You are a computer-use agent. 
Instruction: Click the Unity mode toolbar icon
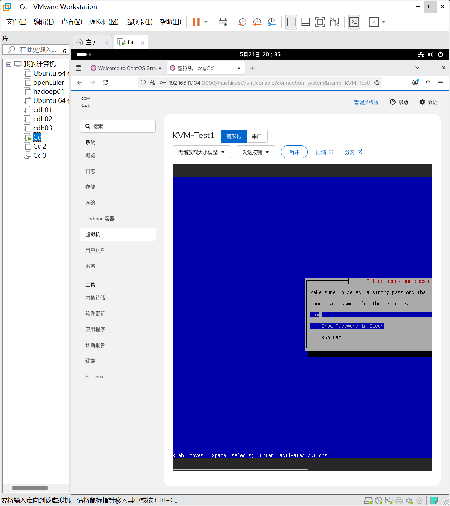[335, 22]
